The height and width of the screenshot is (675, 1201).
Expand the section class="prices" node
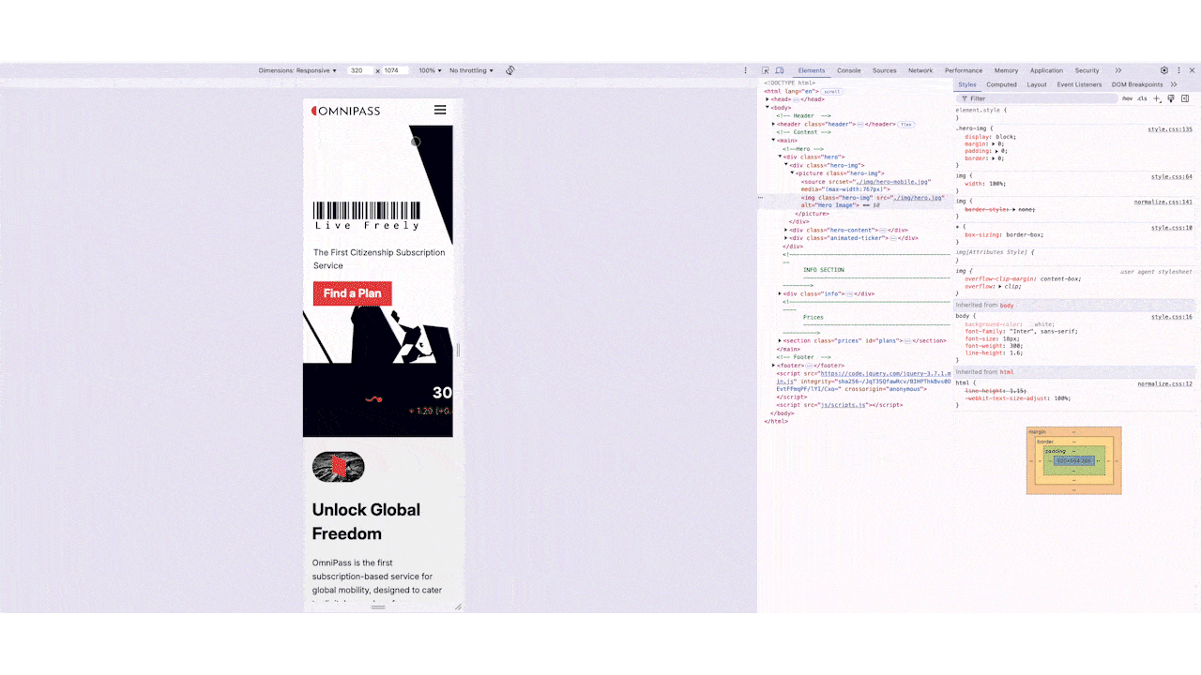click(x=780, y=341)
